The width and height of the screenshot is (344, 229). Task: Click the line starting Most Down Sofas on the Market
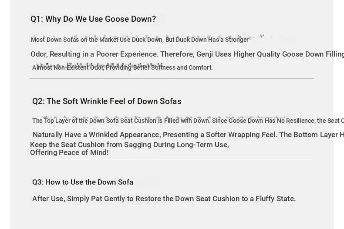click(140, 40)
